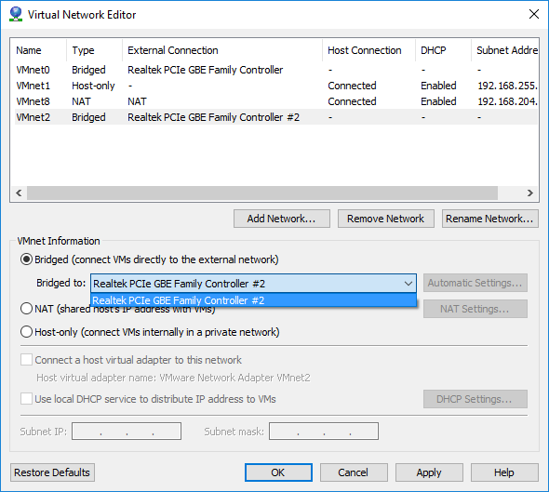Click Rename Network button

click(489, 219)
